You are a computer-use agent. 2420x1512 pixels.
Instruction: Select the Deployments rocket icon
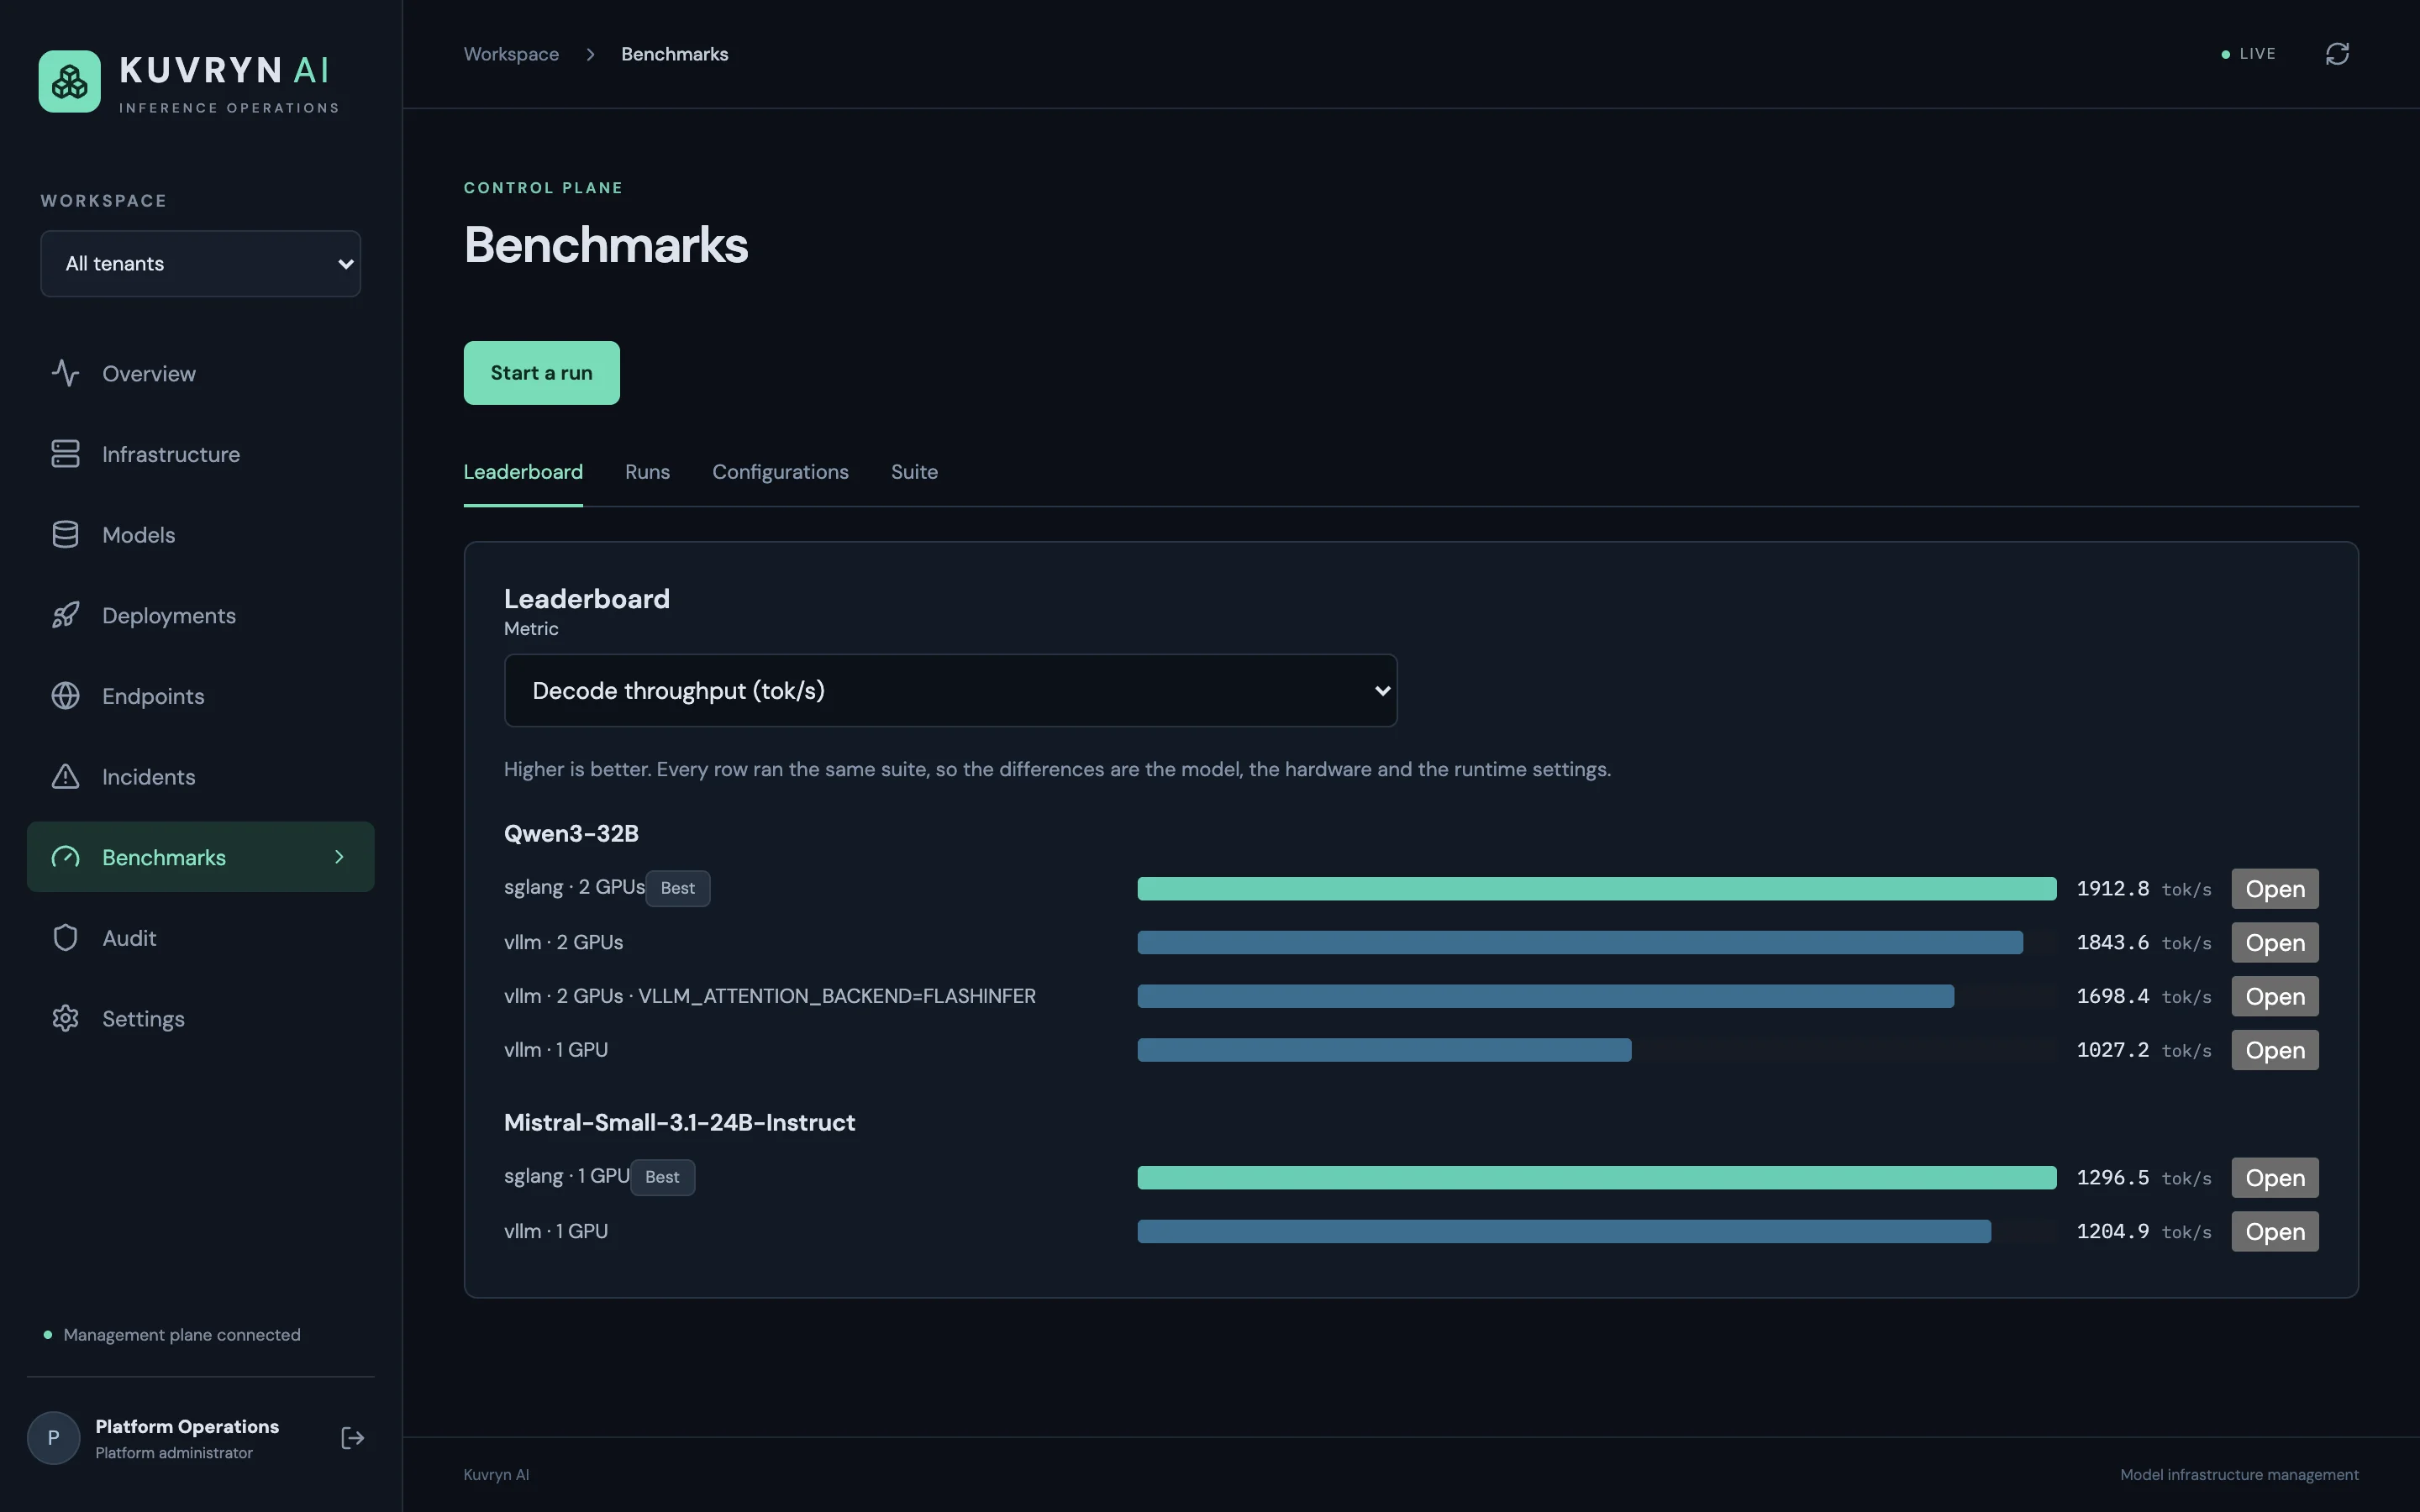[x=65, y=615]
